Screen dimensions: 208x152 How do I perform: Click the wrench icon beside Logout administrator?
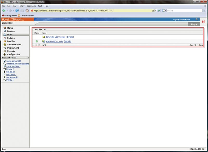[x=197, y=19]
